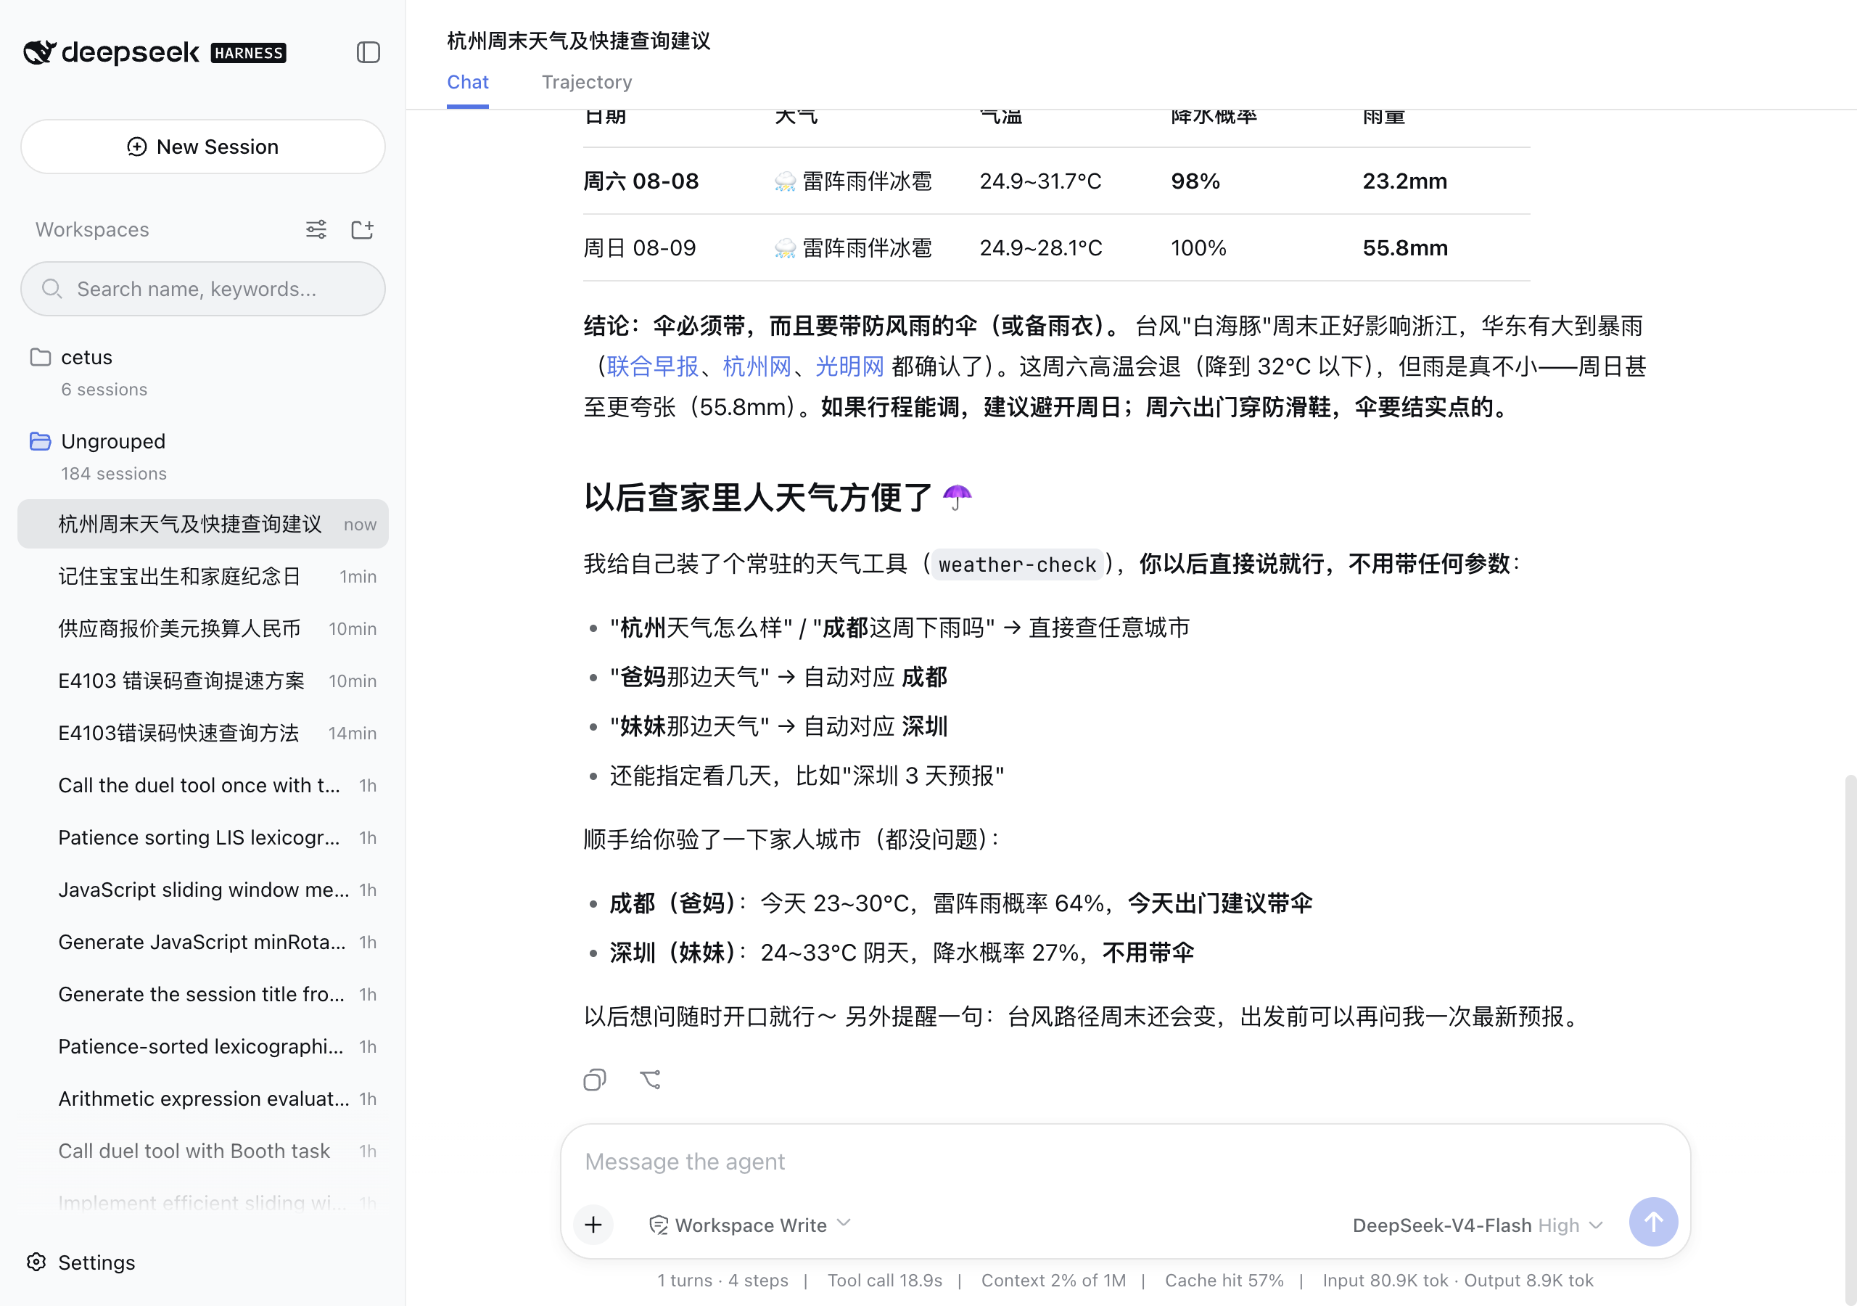Start a New Session
Viewport: 1857px width, 1306px height.
click(203, 147)
